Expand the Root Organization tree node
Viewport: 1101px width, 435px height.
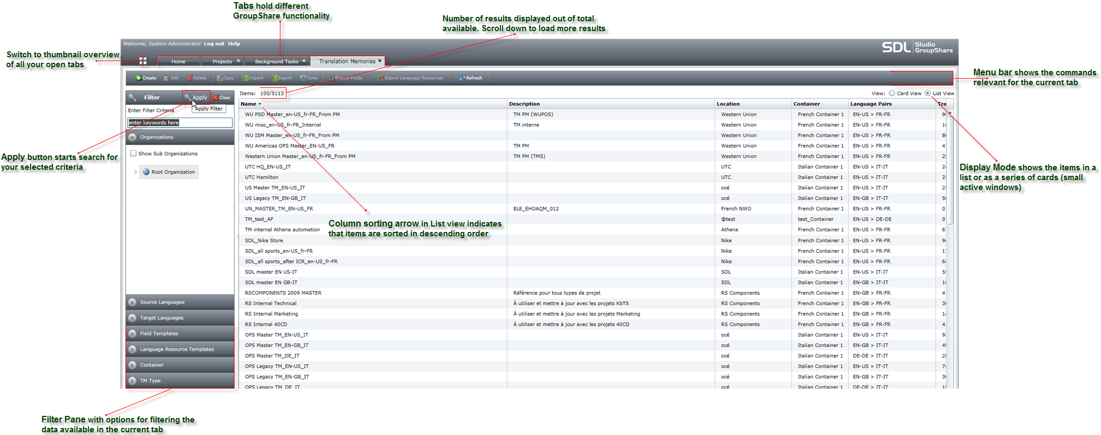point(135,172)
